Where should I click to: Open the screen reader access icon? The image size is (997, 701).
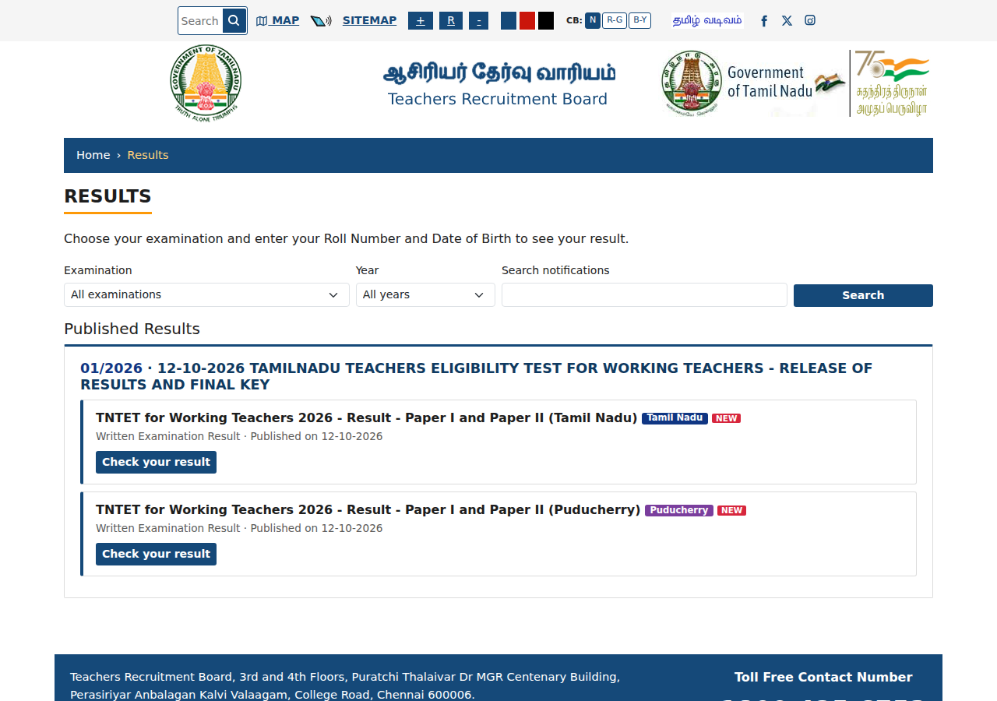(321, 21)
